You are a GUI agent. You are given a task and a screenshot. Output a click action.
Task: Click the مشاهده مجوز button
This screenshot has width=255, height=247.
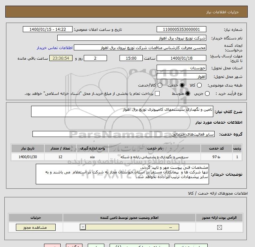(x=36, y=227)
